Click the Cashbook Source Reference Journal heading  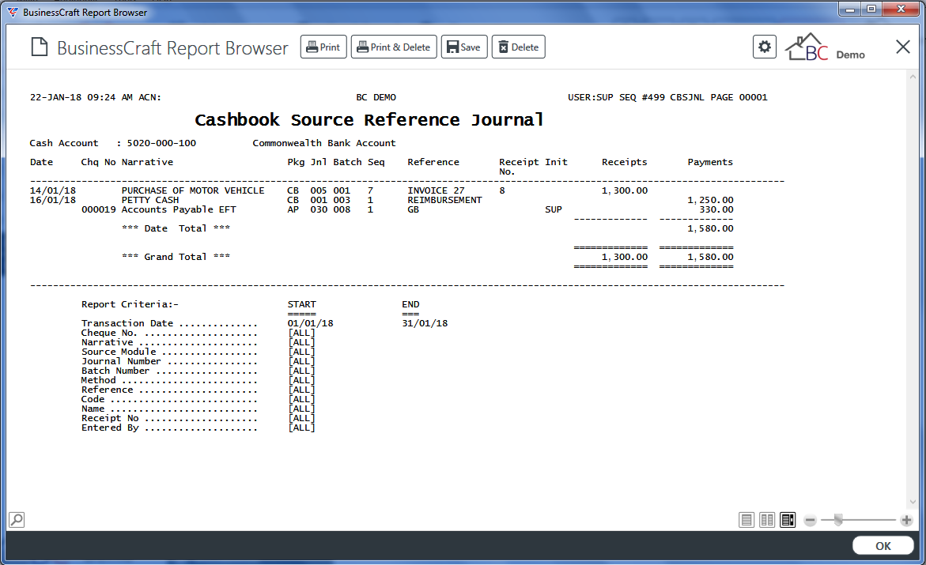point(369,120)
